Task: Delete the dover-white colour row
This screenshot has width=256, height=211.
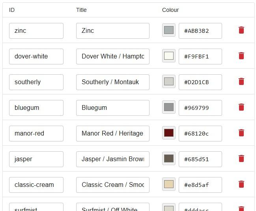Action: (241, 56)
